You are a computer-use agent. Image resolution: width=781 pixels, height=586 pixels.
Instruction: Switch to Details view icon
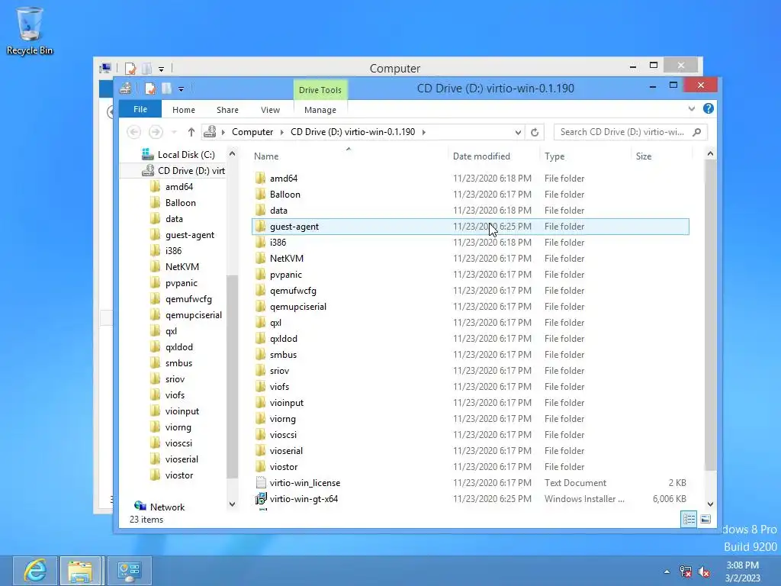pyautogui.click(x=689, y=519)
